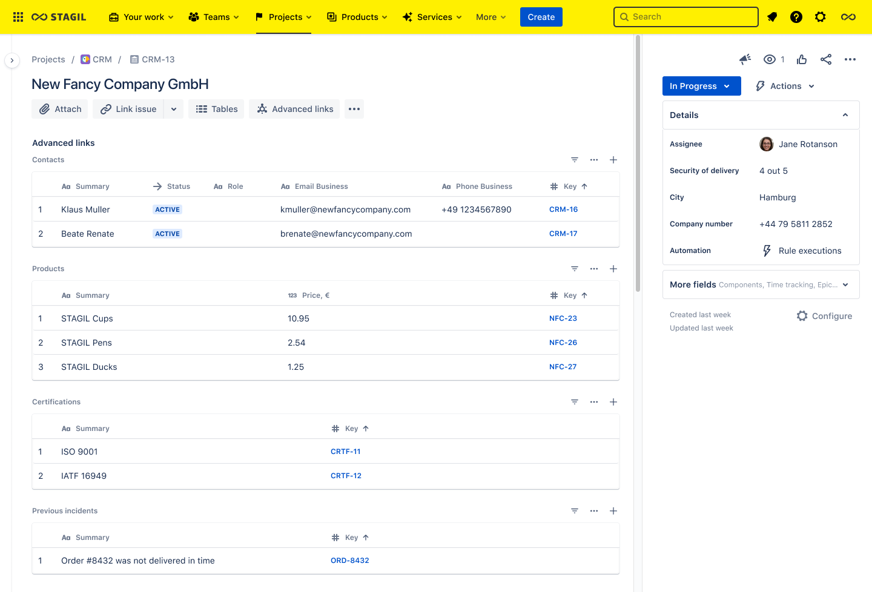Click the STAGIL infinity profile icon
The height and width of the screenshot is (592, 872).
pos(848,17)
